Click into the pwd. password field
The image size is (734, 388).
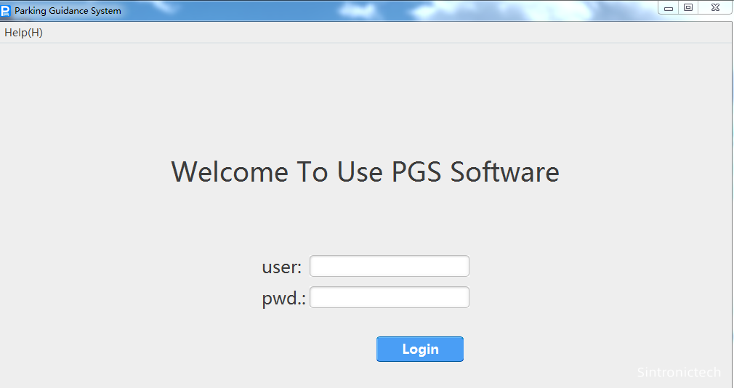point(389,297)
